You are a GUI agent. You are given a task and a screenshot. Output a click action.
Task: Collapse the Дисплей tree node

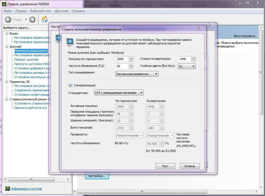7,47
